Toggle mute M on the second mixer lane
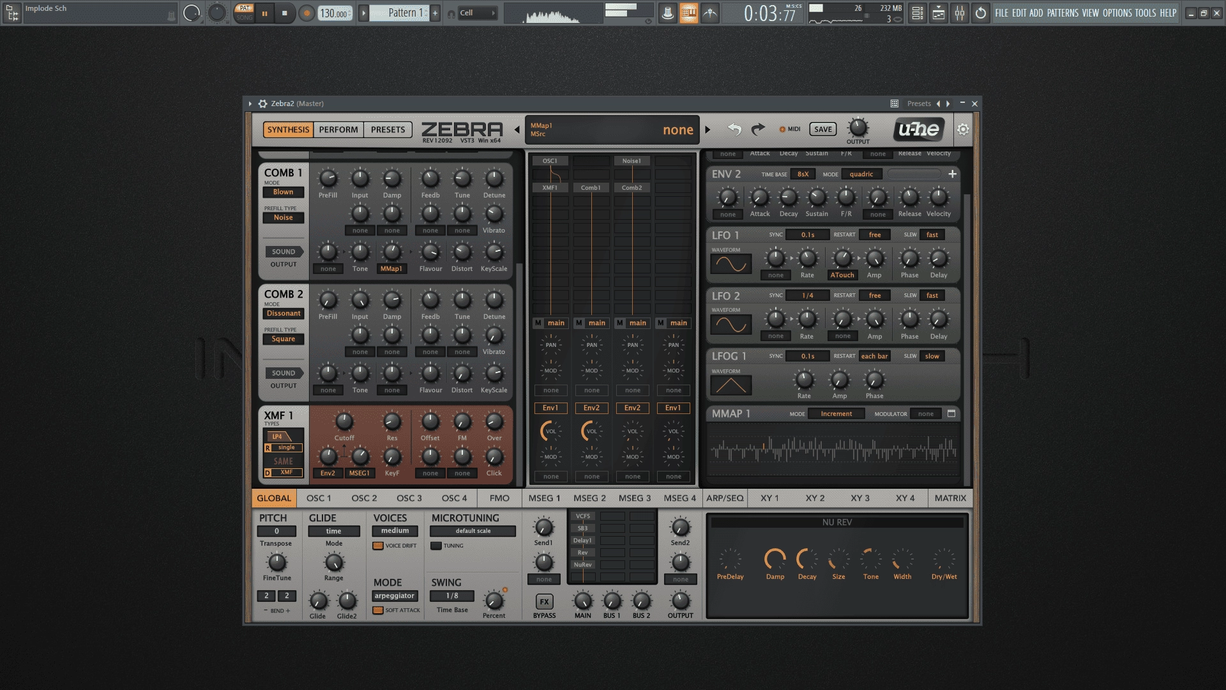This screenshot has height=690, width=1226. pos(579,323)
